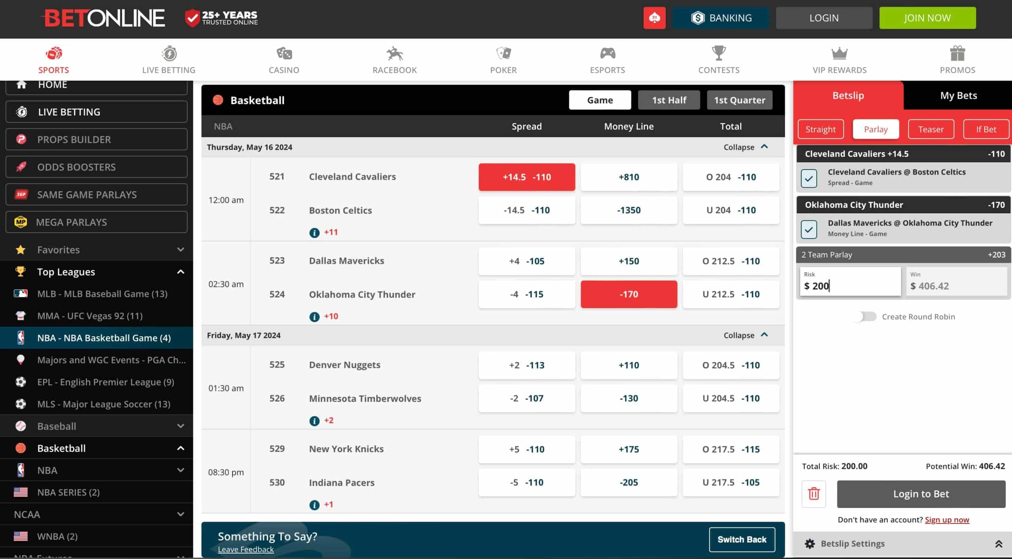Expand Betslip Settings double chevron
Image resolution: width=1012 pixels, height=559 pixels.
click(x=999, y=544)
